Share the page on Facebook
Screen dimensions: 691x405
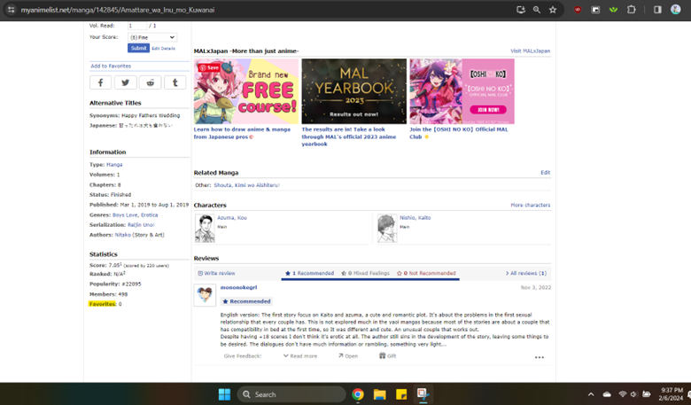point(100,82)
